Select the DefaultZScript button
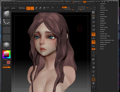The height and width of the screenshot is (92, 120). coord(91,2)
